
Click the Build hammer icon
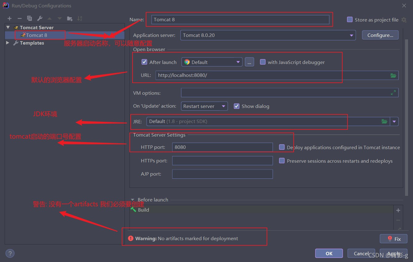[x=133, y=209]
